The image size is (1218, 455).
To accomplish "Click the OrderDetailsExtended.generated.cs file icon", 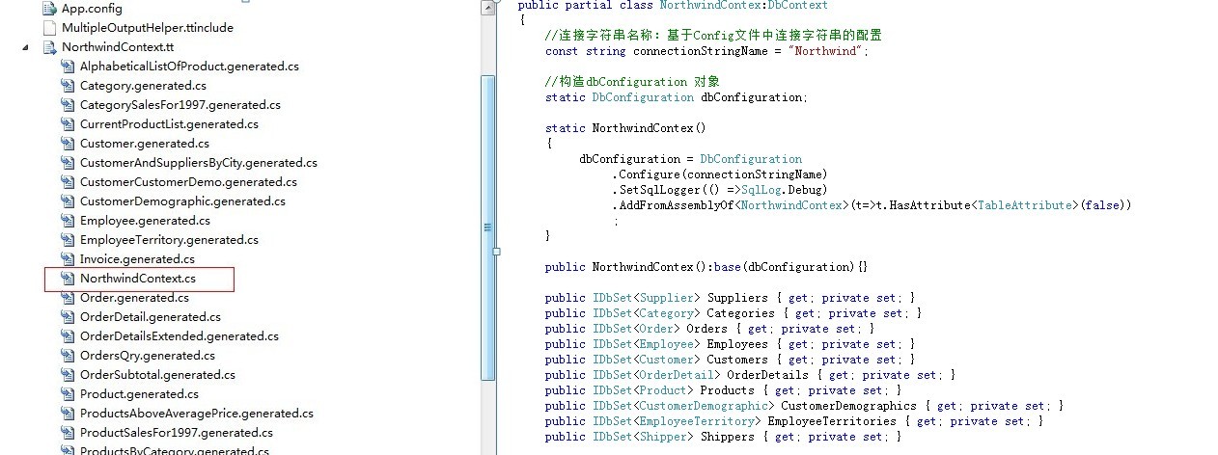I will [x=68, y=336].
